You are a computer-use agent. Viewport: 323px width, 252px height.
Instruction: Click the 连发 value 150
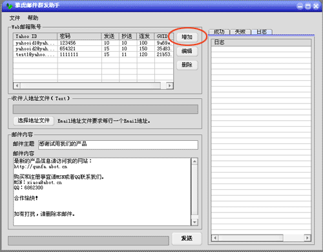coord(145,48)
